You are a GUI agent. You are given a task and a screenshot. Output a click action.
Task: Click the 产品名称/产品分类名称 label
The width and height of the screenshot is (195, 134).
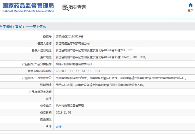37,64
